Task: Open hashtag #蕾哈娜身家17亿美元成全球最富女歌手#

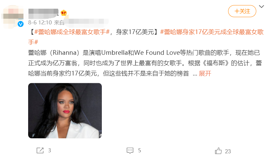Action: coord(146,37)
